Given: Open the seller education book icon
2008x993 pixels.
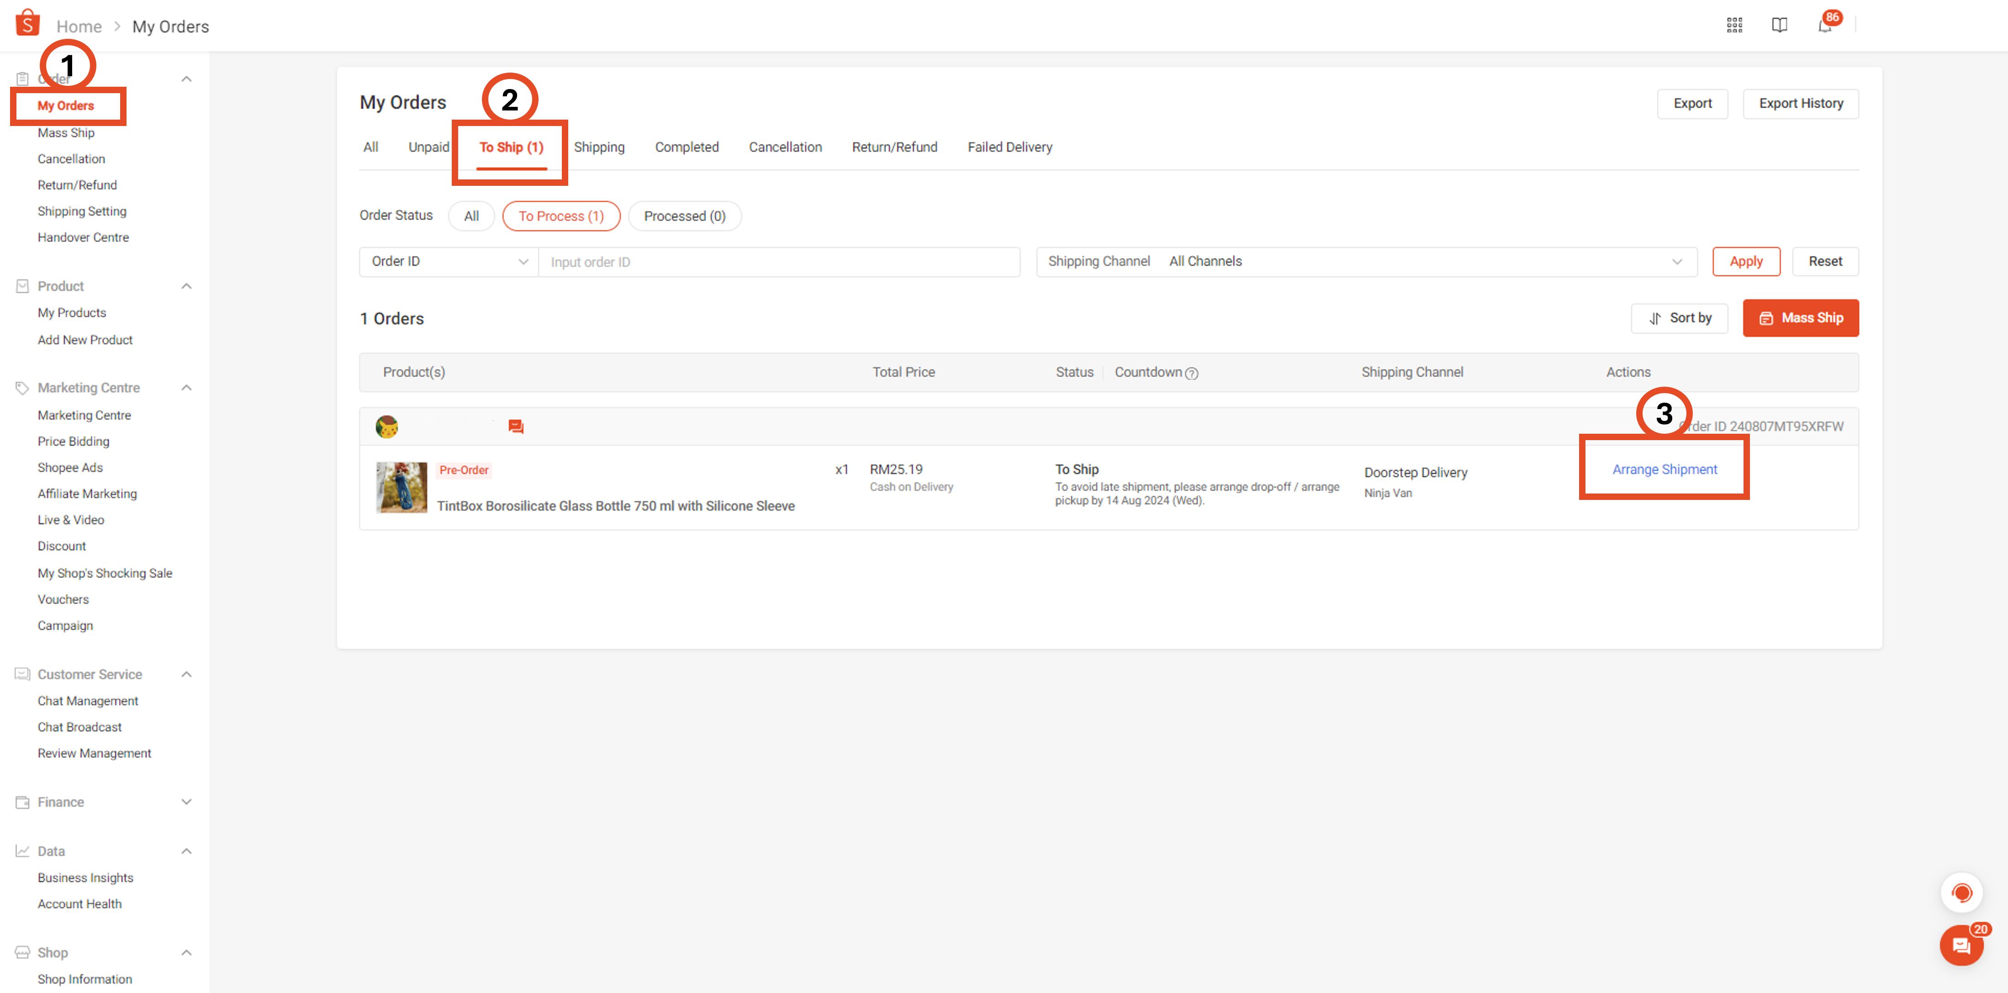Looking at the screenshot, I should (1780, 25).
